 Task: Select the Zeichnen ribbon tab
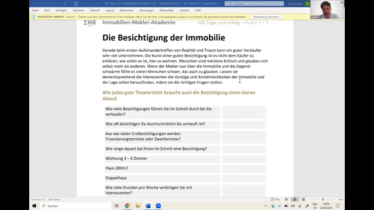78,10
